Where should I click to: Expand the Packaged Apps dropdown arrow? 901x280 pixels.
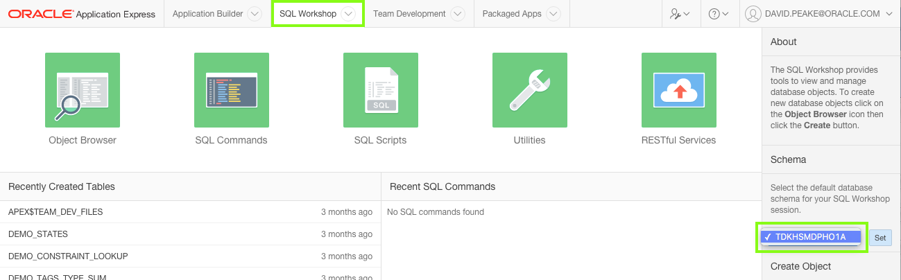click(553, 14)
